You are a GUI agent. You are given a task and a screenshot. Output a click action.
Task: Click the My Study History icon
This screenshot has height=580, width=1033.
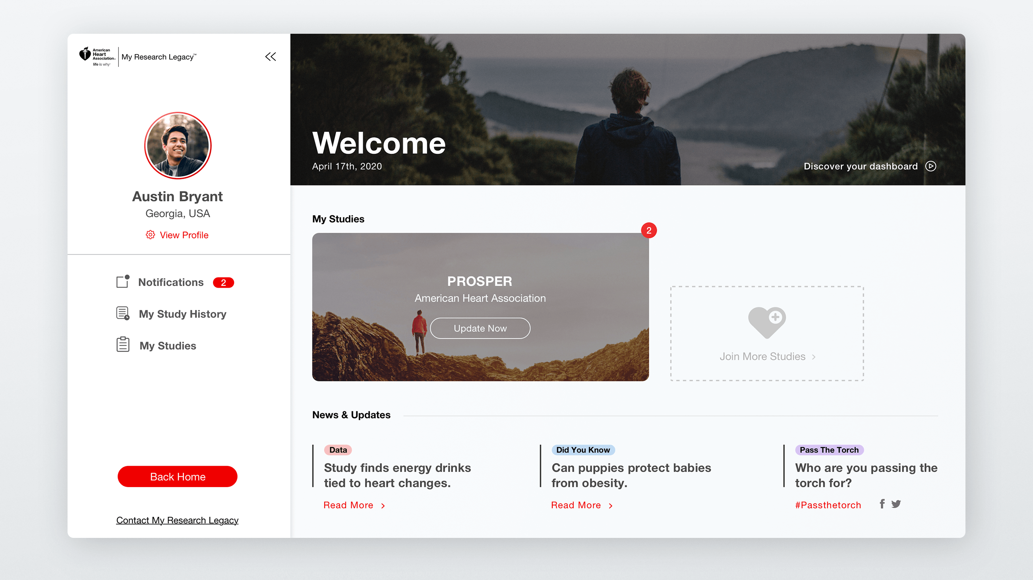122,313
